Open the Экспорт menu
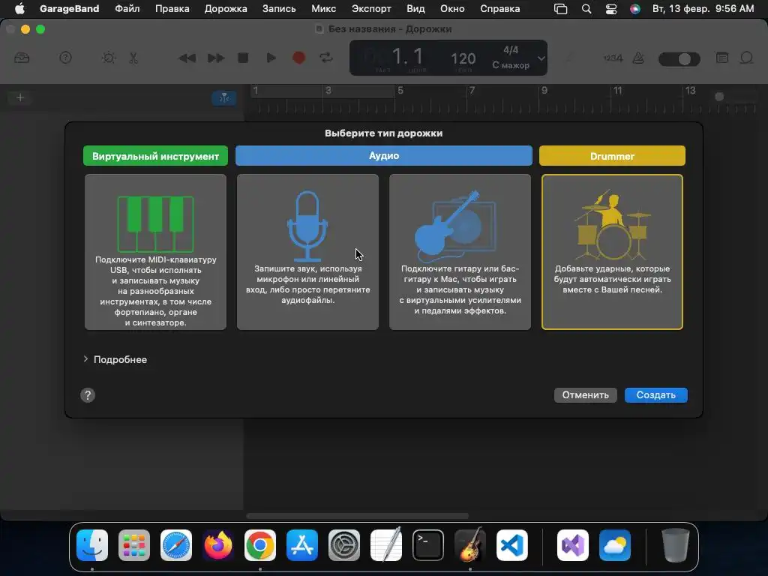The image size is (768, 576). pos(370,9)
